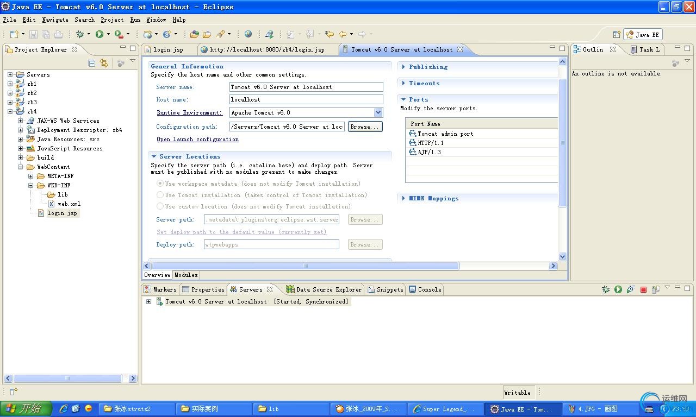Click Collapse All icon in Project Explorer
The width and height of the screenshot is (696, 417).
91,64
